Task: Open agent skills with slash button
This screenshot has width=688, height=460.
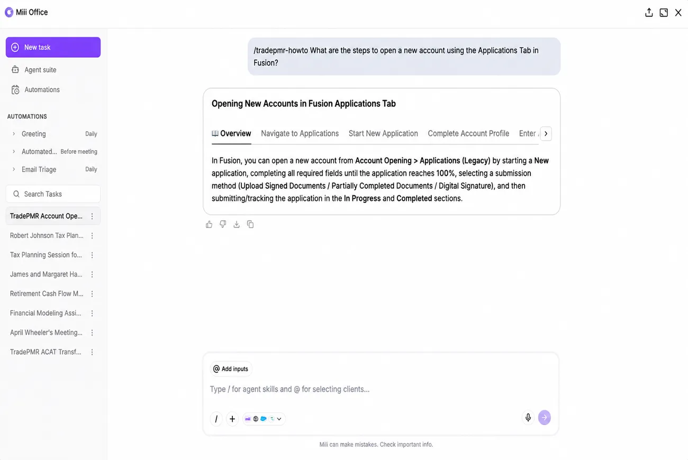Action: coord(216,419)
